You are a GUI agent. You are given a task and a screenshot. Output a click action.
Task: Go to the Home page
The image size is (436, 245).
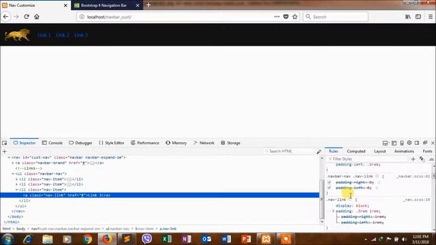pyautogui.click(x=37, y=16)
